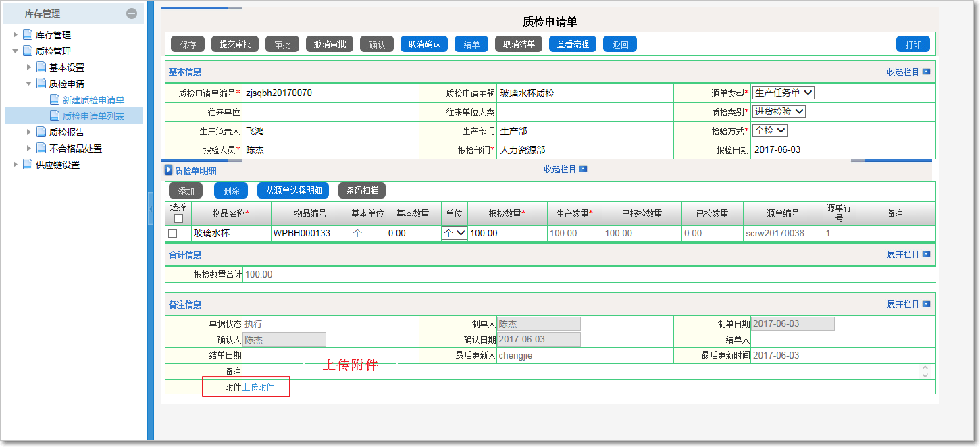Open the 单位 dropdown in the detail row

[x=455, y=234]
